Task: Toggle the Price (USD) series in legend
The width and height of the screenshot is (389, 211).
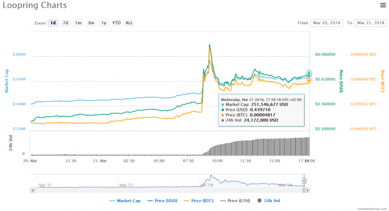Action: click(x=162, y=201)
